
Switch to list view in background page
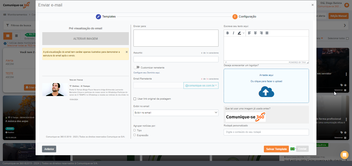point(16,36)
